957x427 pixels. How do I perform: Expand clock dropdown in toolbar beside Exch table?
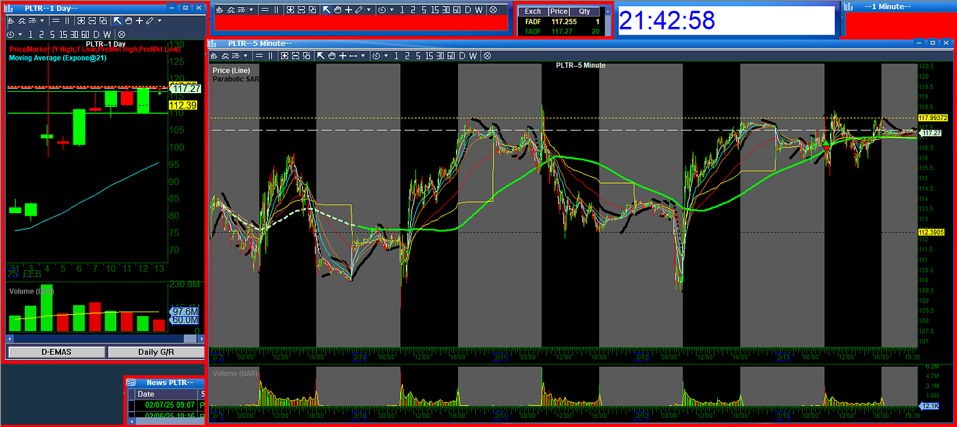pyautogui.click(x=392, y=10)
